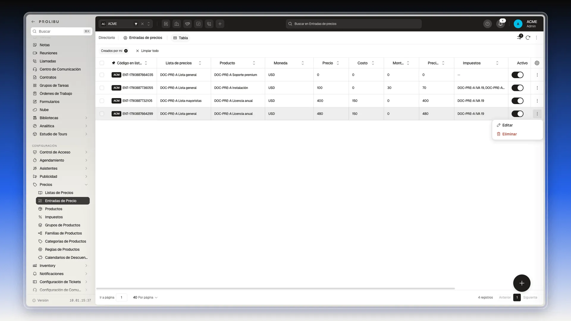Image resolution: width=571 pixels, height=321 pixels.
Task: Click the tasks checkmark icon in top toolbar
Action: point(198,24)
